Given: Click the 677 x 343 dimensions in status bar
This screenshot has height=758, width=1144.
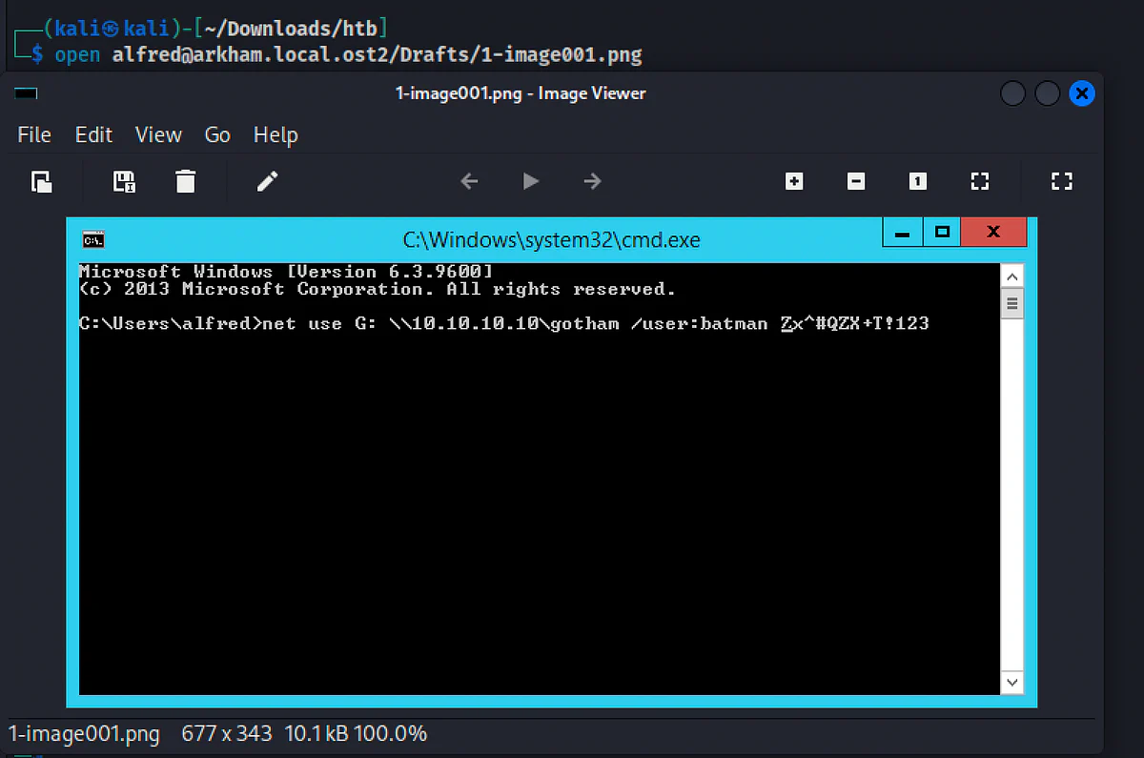Looking at the screenshot, I should tap(225, 734).
